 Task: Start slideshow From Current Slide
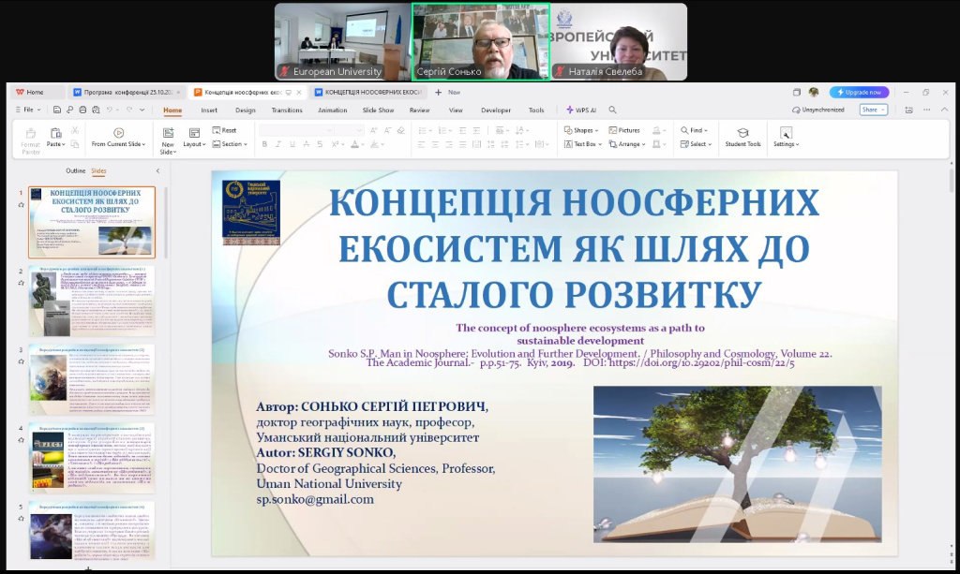(x=118, y=134)
